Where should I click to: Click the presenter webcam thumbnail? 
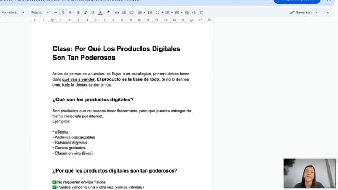(309, 173)
